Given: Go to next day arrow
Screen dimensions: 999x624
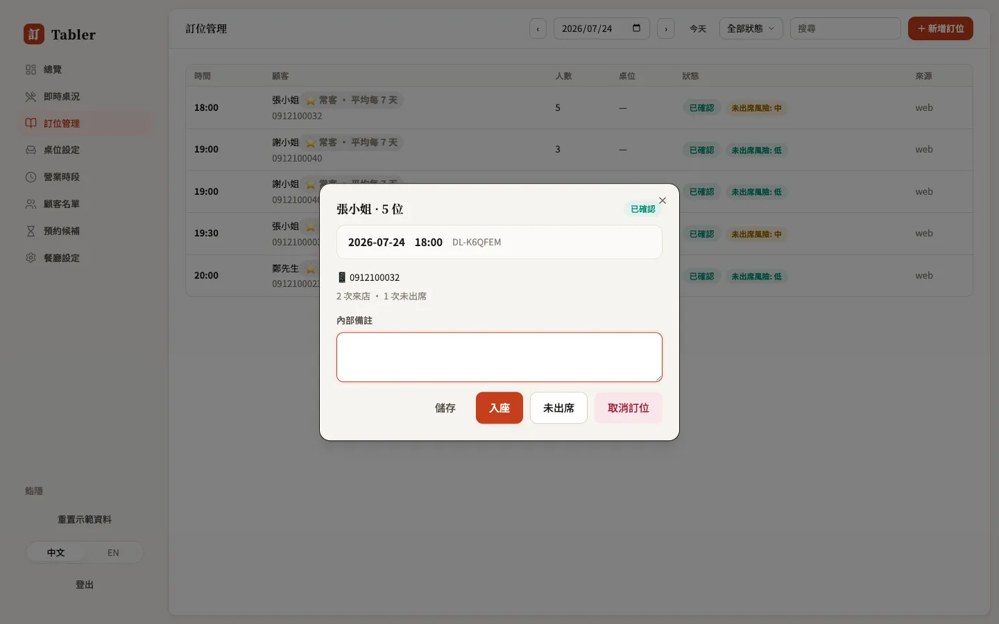Looking at the screenshot, I should 666,28.
